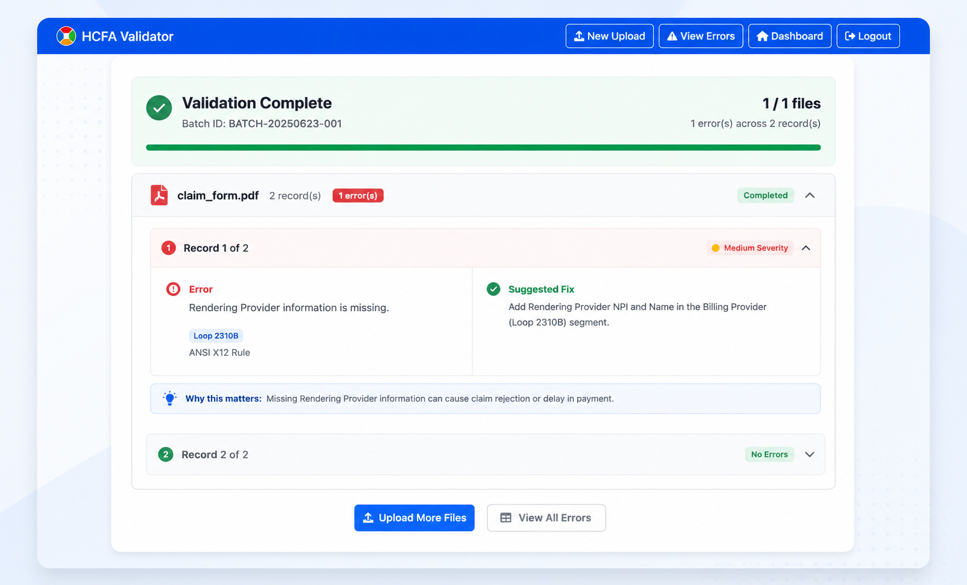Click Upload More Files button
The width and height of the screenshot is (967, 585).
coord(414,518)
